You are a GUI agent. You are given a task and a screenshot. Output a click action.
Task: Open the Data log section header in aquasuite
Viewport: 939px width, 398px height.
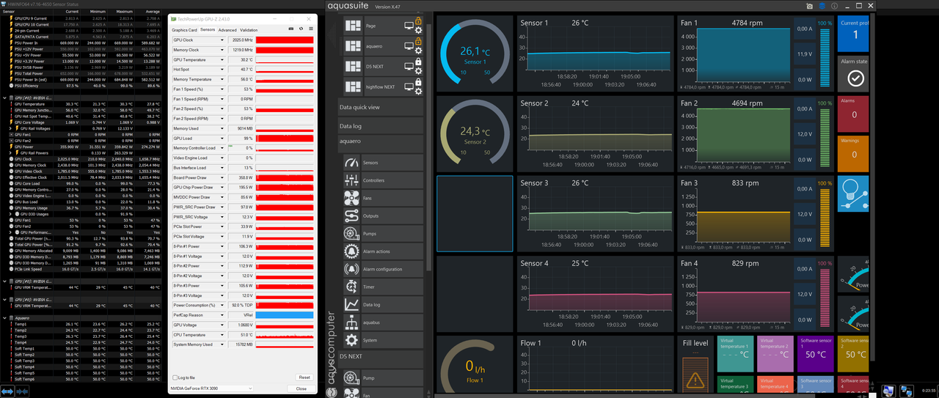click(381, 126)
